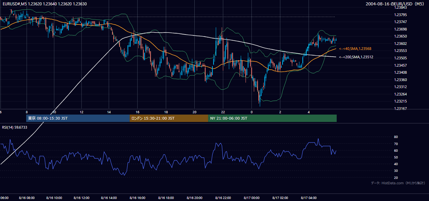Click price axis value 1.23505
The height and width of the screenshot is (201, 429).
click(400, 58)
